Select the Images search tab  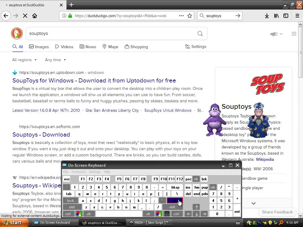tap(39, 47)
